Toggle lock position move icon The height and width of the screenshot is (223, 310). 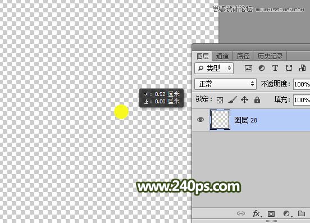(244, 100)
